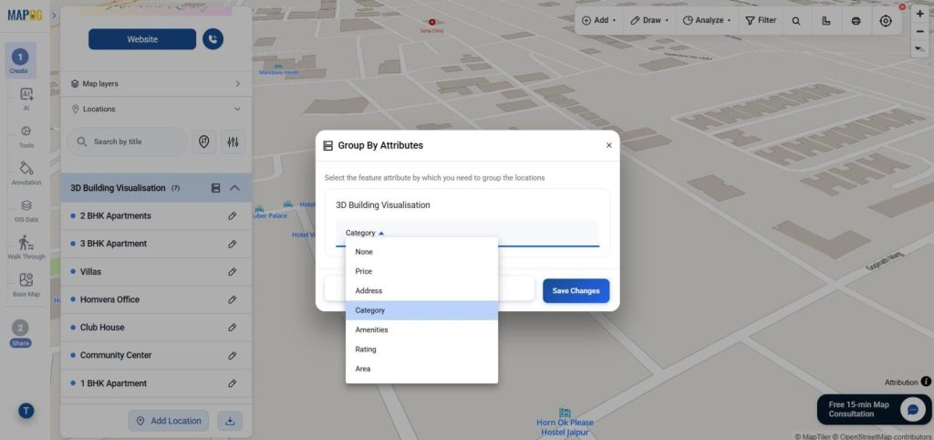Edit the Club House location
934x440 pixels.
click(x=233, y=328)
